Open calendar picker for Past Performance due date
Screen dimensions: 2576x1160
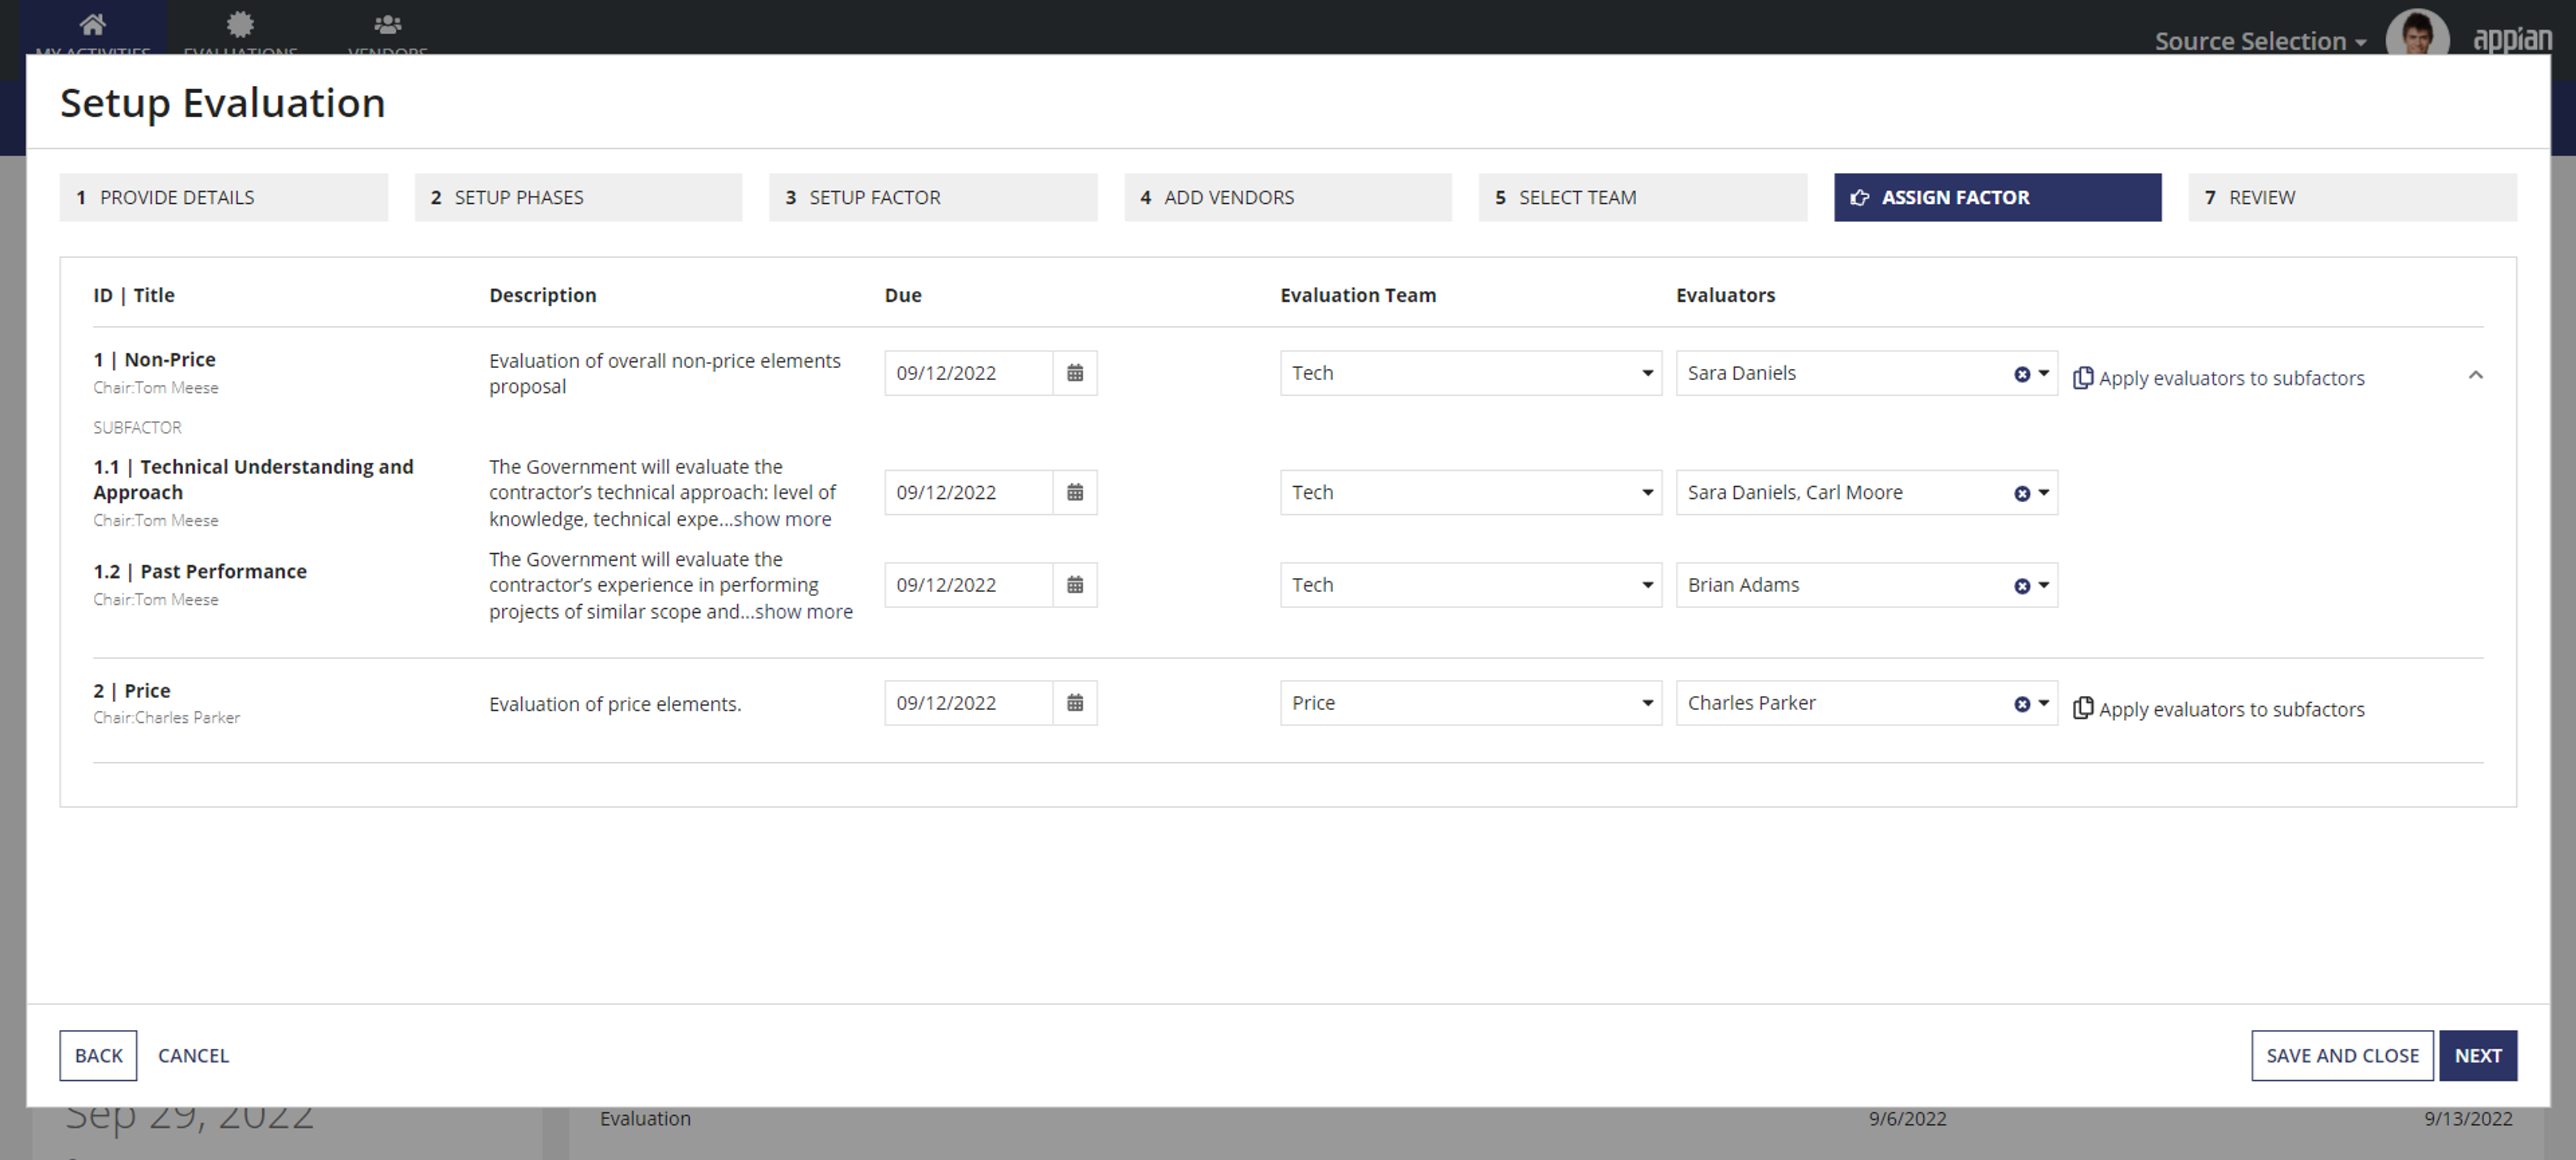pos(1075,585)
